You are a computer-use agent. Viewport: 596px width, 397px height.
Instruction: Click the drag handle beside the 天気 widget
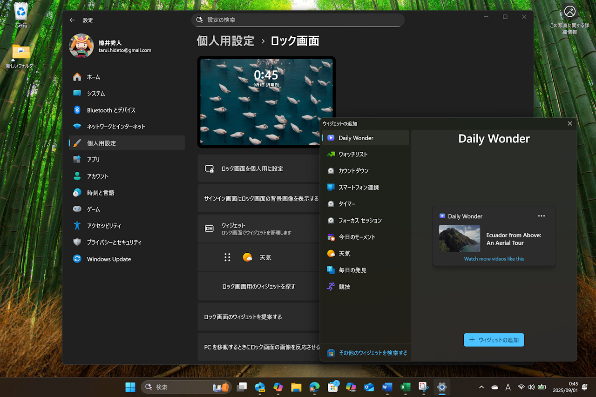point(227,257)
